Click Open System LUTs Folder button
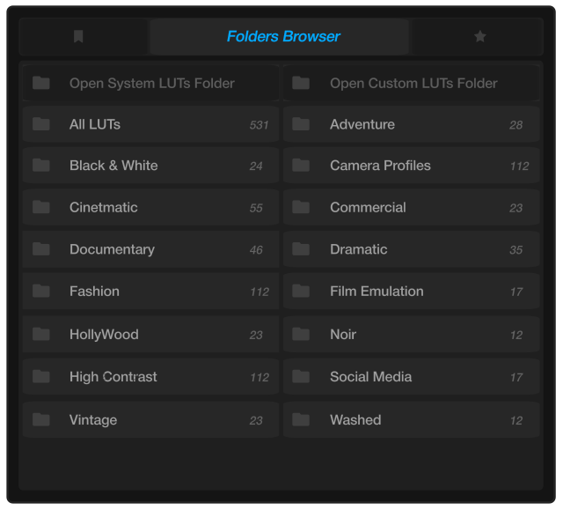The width and height of the screenshot is (563, 510). [x=150, y=83]
